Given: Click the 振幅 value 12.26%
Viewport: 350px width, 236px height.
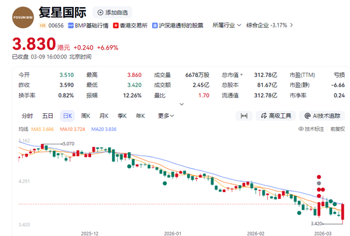Looking at the screenshot, I should (x=132, y=95).
